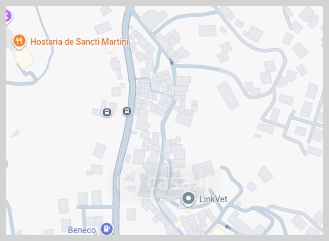329x241 pixels.
Task: Open the Beneco text label
Action: pyautogui.click(x=82, y=230)
